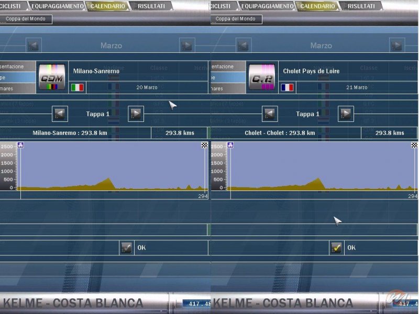Go to next stage in Milano-Sanremo panel
This screenshot has height=314, width=419.
tap(136, 114)
